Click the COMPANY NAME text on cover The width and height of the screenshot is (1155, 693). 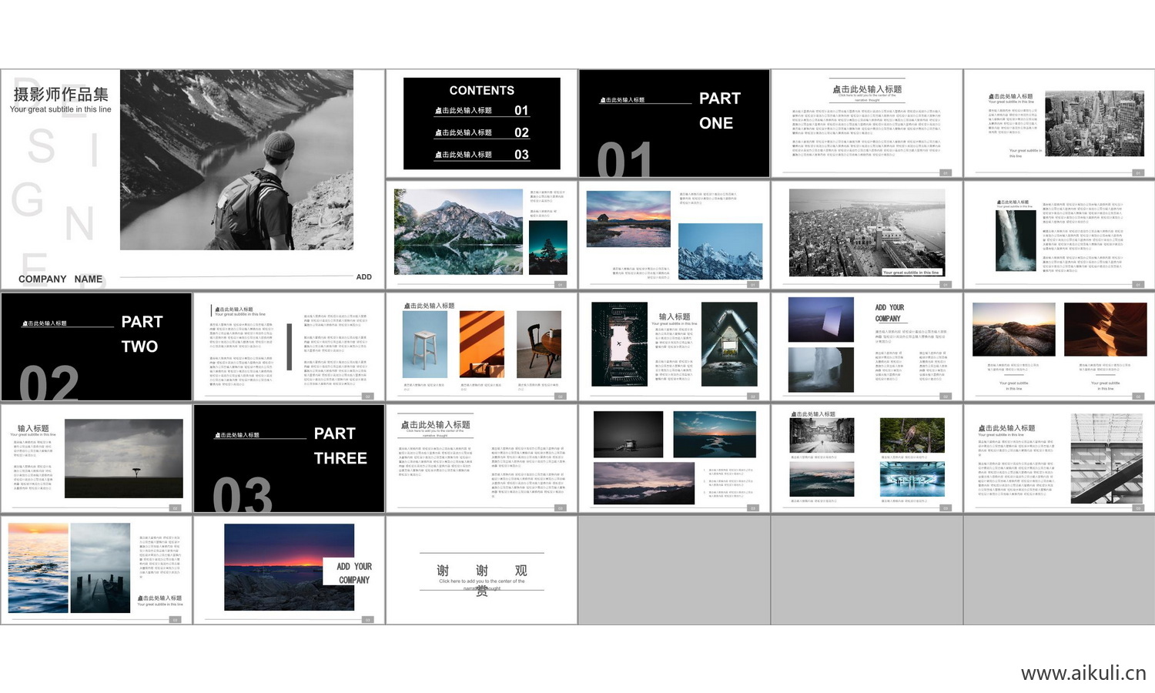[60, 279]
